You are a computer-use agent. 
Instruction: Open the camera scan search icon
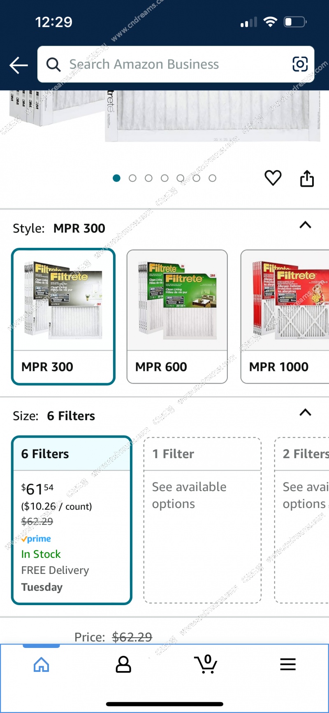(x=300, y=64)
